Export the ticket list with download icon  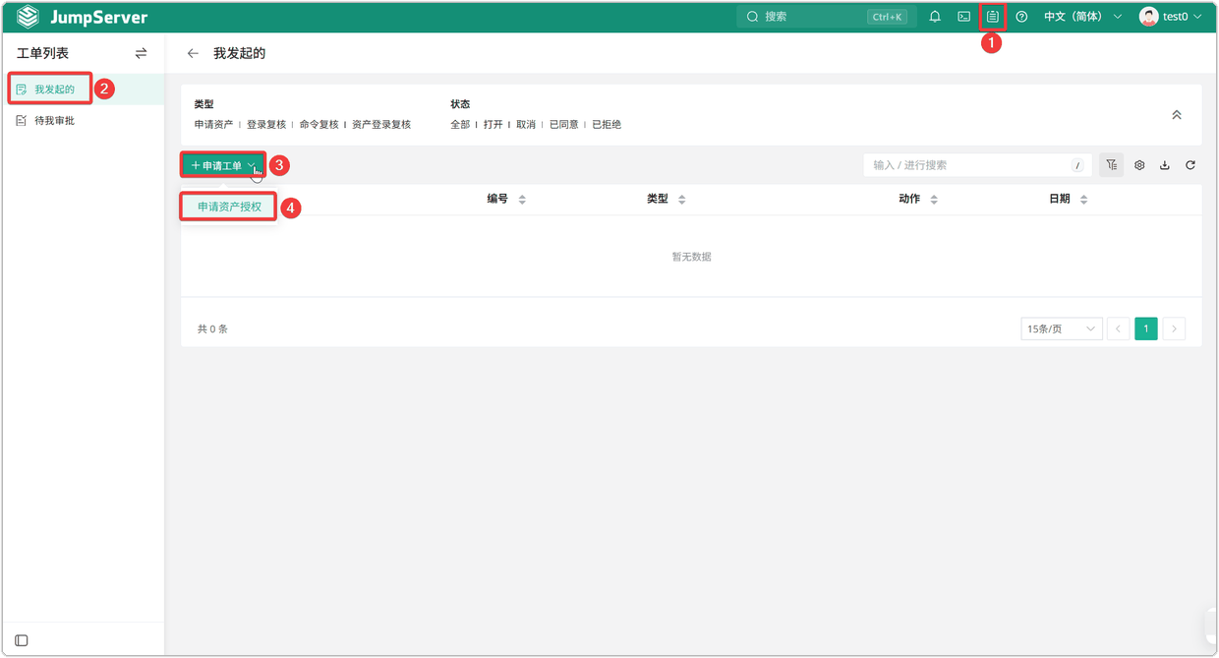coord(1165,165)
